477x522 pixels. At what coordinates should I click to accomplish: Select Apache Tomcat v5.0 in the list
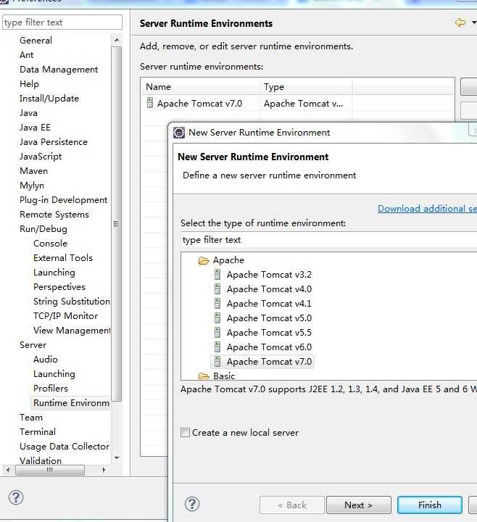pos(269,318)
